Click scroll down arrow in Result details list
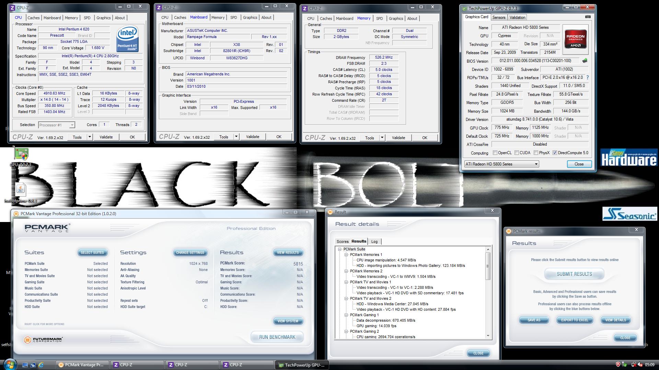The image size is (659, 370). (488, 336)
